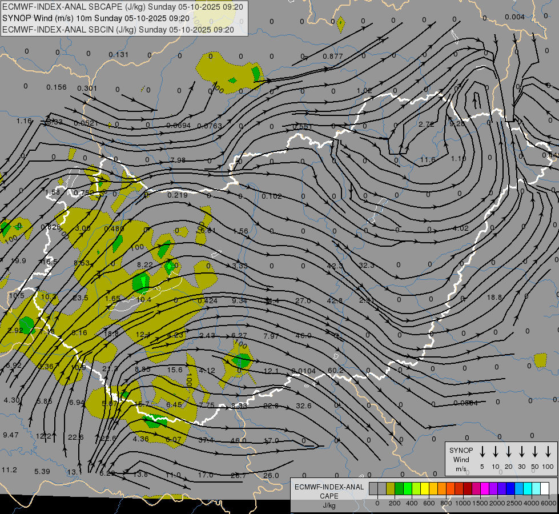Click the wind arrow above the 100 m/s label
This screenshot has height=514, width=559.
click(548, 452)
